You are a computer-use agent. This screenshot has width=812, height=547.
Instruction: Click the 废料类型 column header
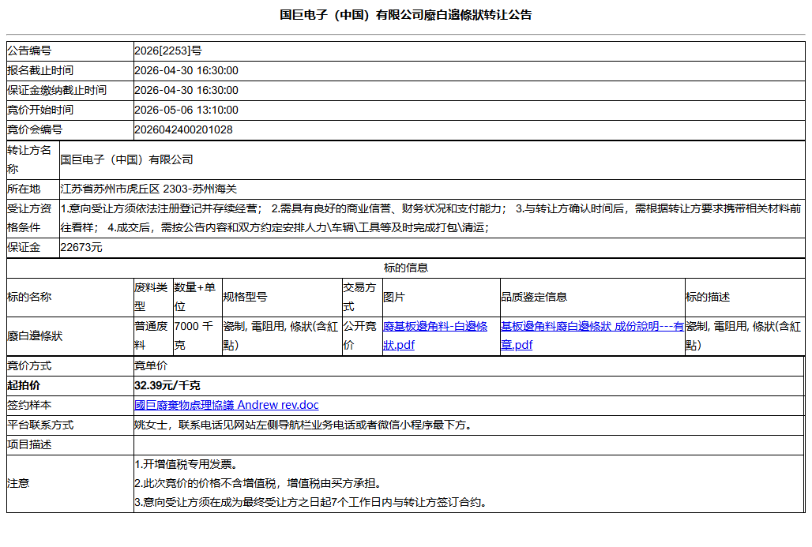point(151,297)
